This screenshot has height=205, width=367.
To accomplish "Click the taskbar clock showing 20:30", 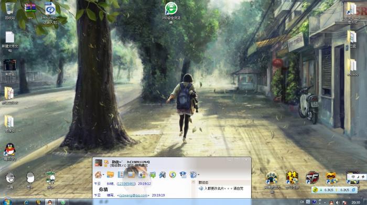I will (356, 202).
